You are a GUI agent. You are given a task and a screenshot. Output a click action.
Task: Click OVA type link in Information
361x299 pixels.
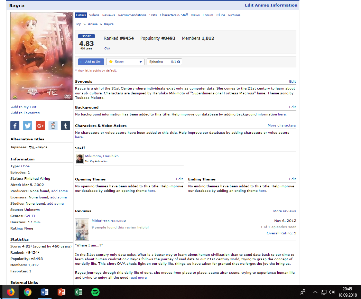(25, 166)
